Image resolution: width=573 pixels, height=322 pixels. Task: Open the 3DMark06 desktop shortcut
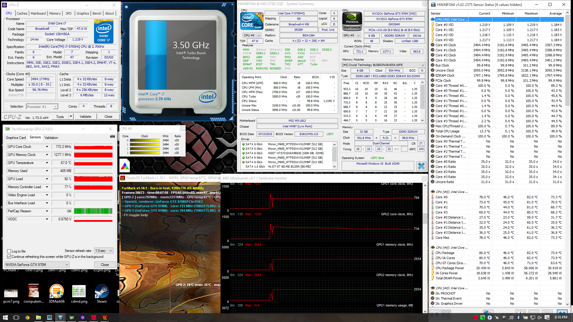coord(56,294)
